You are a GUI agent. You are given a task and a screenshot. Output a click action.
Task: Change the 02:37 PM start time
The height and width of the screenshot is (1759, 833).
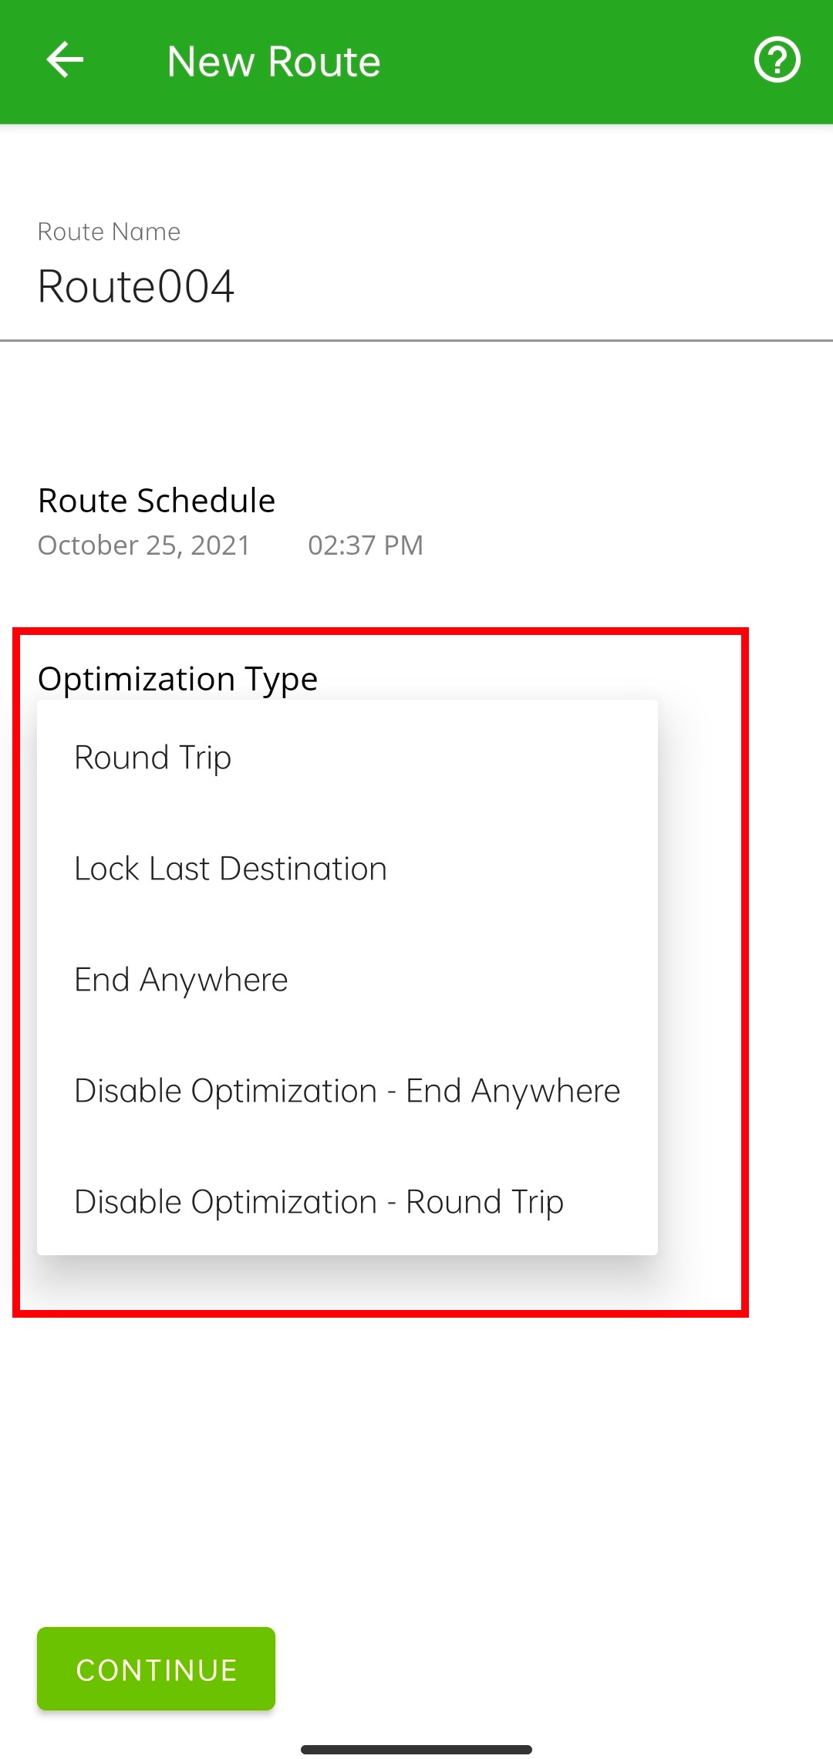point(366,545)
